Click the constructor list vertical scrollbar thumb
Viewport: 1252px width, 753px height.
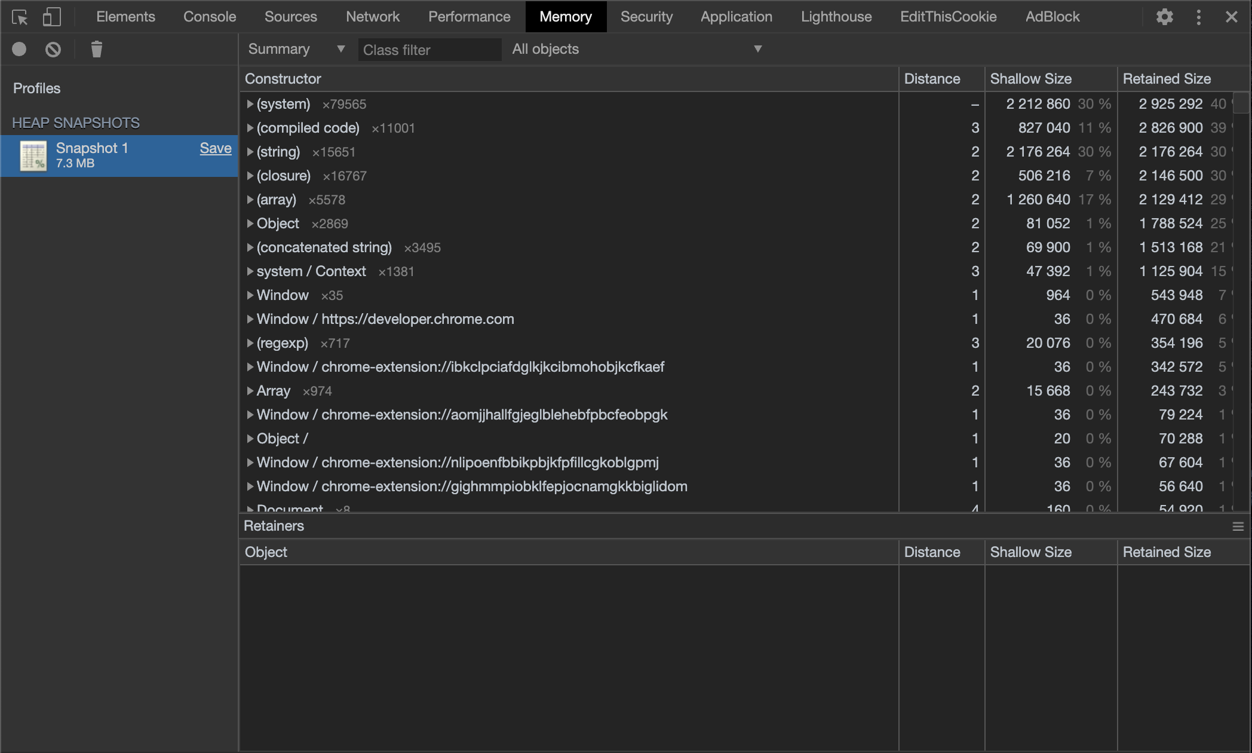(1242, 103)
